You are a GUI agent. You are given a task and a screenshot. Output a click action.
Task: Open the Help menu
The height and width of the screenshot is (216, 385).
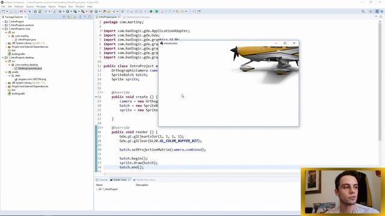tap(90, 7)
